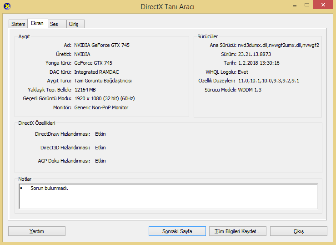
Task: Click display mode '1920 x 1080 (32 bit) (60Hz)'
Action: [105, 98]
